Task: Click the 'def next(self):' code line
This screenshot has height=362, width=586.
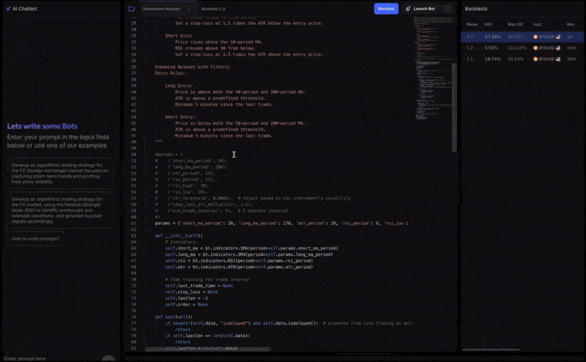Action: click(174, 317)
